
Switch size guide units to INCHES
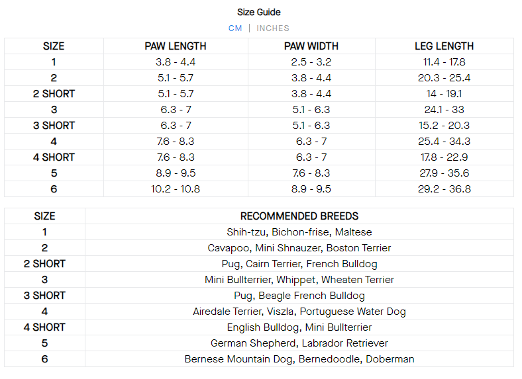tap(273, 28)
